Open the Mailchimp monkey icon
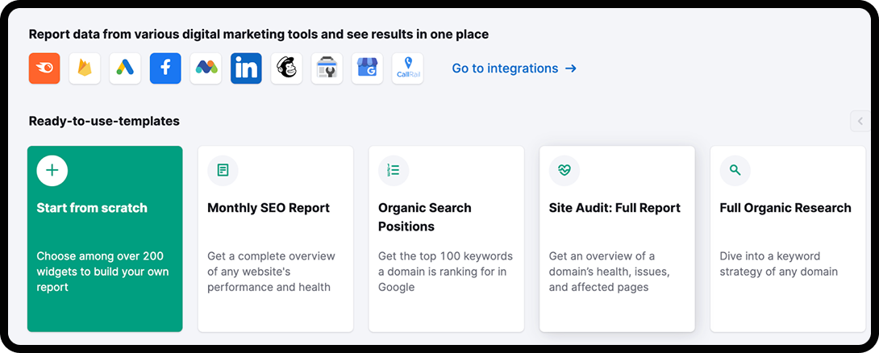The width and height of the screenshot is (879, 353). point(286,69)
